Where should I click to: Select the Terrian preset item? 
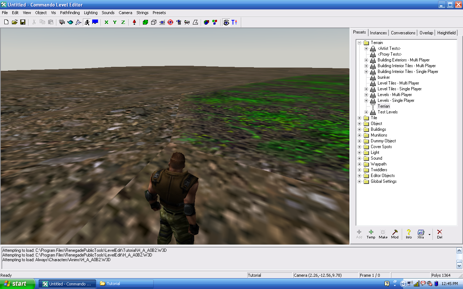click(x=383, y=106)
